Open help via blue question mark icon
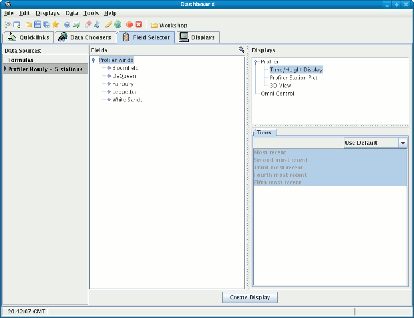This screenshot has width=414, height=318. pos(67,25)
